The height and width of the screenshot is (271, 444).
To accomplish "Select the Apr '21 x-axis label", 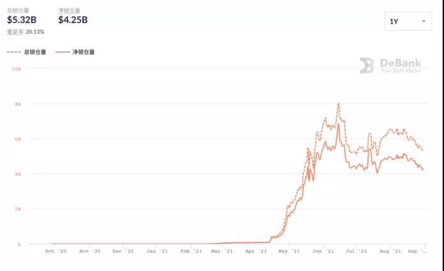I will pyautogui.click(x=256, y=251).
